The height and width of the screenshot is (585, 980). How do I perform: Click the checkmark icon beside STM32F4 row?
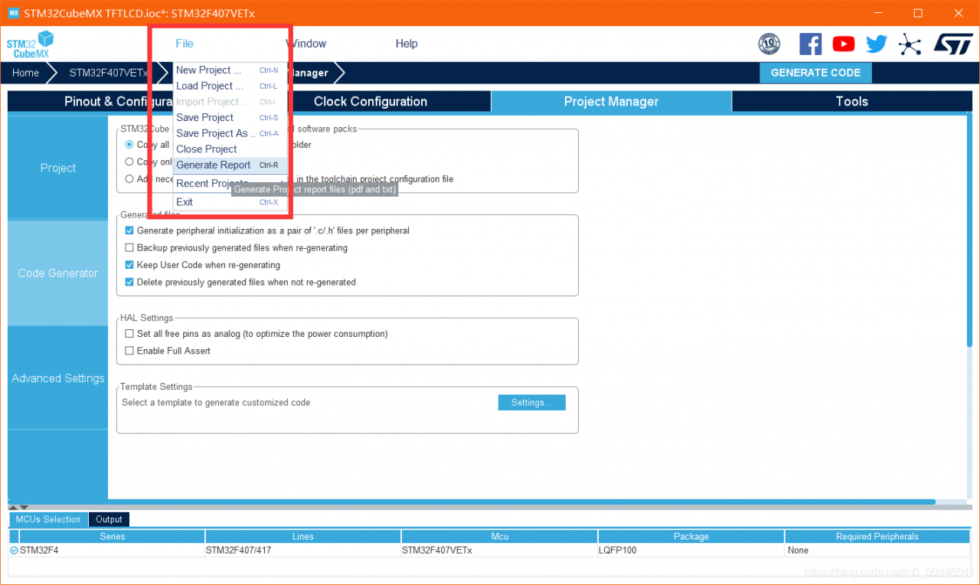14,550
